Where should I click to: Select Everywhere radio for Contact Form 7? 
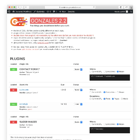click(104, 72)
